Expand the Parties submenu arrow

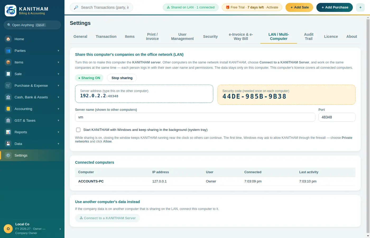point(58,51)
